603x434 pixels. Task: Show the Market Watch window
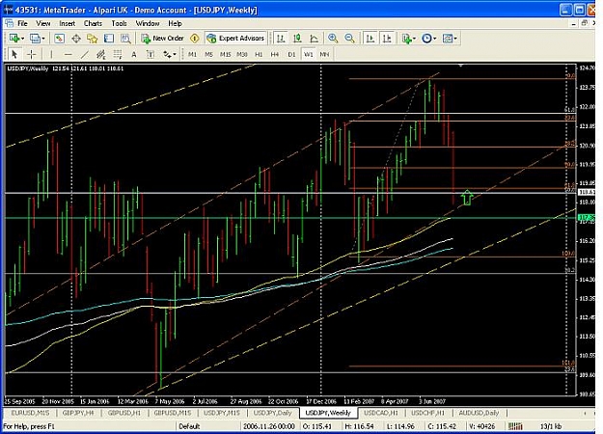[59, 39]
